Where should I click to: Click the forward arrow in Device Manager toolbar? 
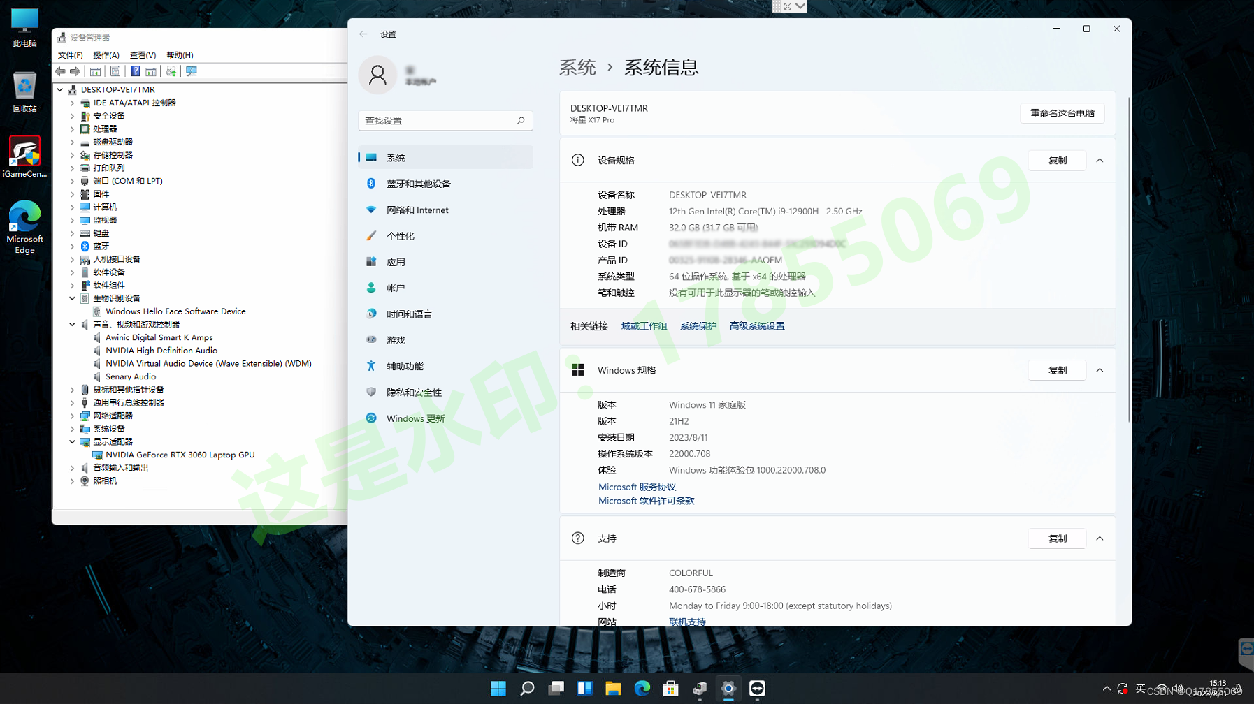click(75, 71)
